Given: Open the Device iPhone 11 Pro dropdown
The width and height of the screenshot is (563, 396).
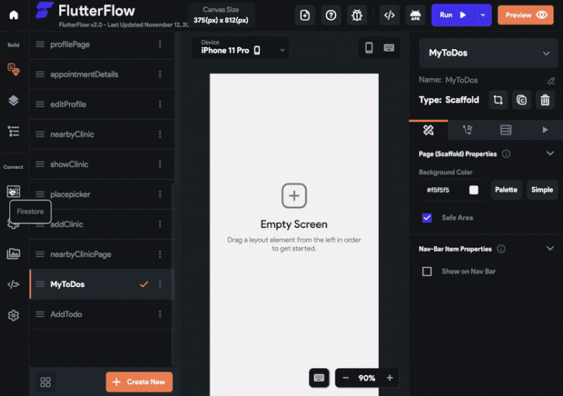Looking at the screenshot, I should 240,48.
